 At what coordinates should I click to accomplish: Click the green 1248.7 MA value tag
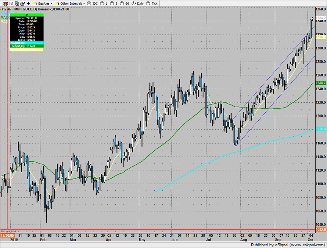click(x=321, y=83)
